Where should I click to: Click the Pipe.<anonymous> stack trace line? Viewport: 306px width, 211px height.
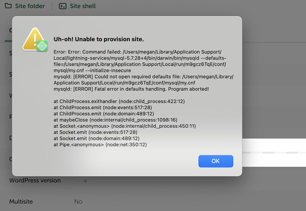coord(100,145)
